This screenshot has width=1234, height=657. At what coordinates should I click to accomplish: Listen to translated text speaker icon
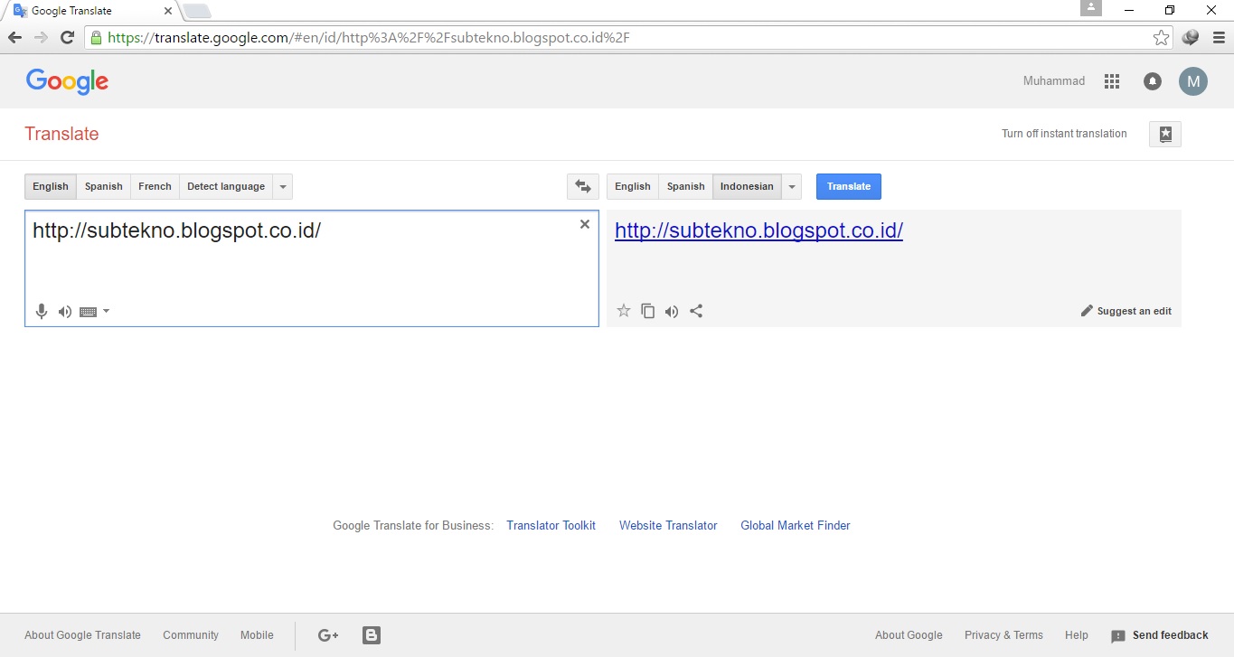pos(672,312)
